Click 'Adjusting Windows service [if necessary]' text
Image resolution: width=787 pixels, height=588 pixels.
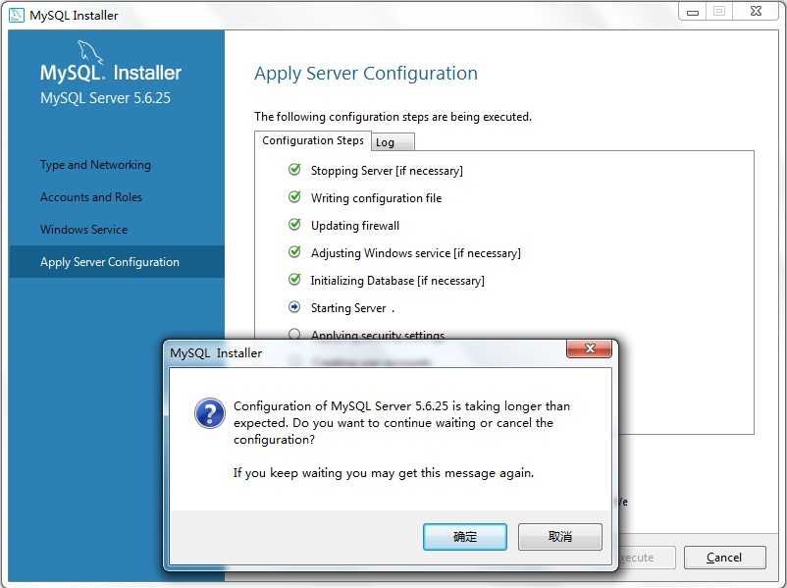point(416,253)
